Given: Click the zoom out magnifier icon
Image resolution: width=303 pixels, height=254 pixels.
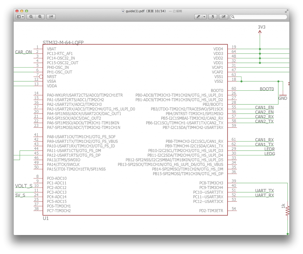Looking at the screenshot, I should 31,17.
